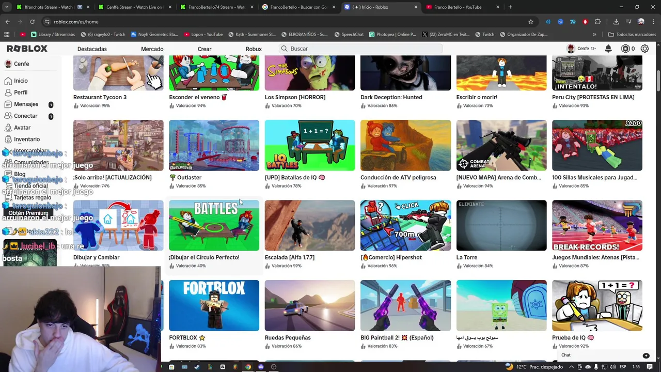This screenshot has height=372, width=661.
Task: Open Robux balance icon in header
Action: pos(625,49)
